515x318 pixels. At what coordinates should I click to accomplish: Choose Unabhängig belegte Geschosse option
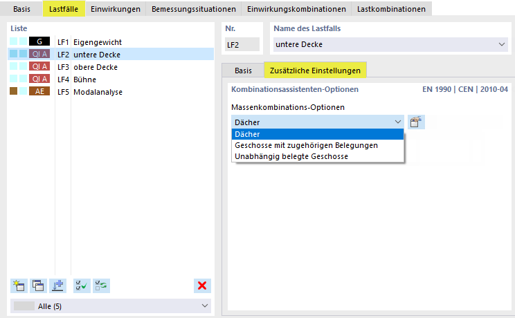coord(318,156)
